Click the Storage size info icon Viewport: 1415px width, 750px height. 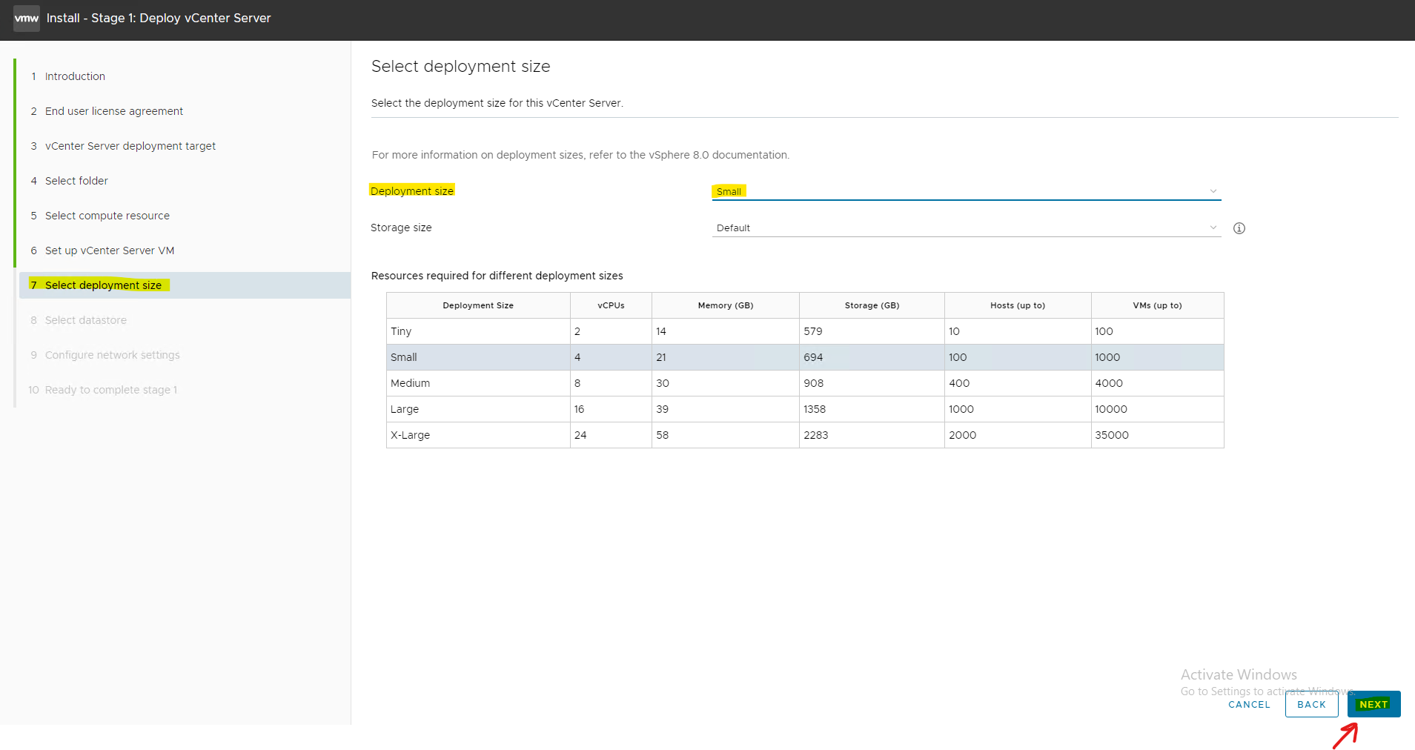[x=1239, y=228]
